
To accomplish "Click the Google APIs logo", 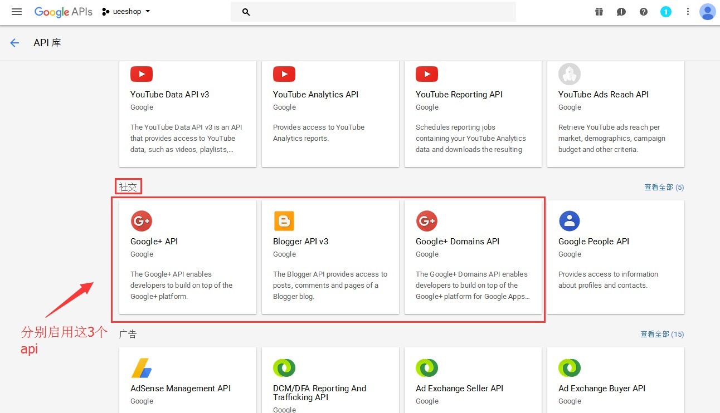I will pyautogui.click(x=64, y=12).
